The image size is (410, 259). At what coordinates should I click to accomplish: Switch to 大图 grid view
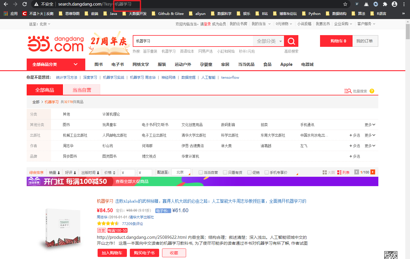point(328,172)
